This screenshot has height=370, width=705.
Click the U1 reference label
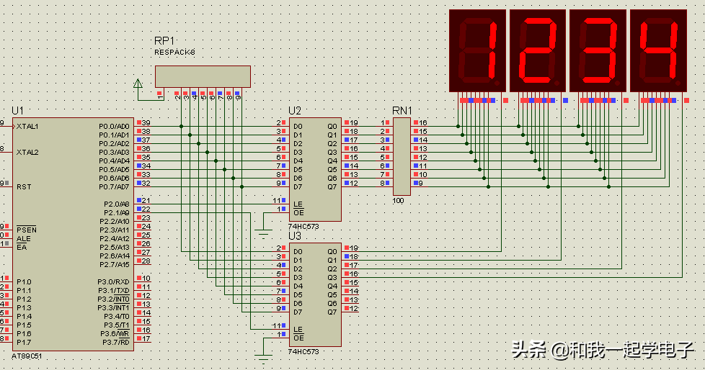coord(17,110)
